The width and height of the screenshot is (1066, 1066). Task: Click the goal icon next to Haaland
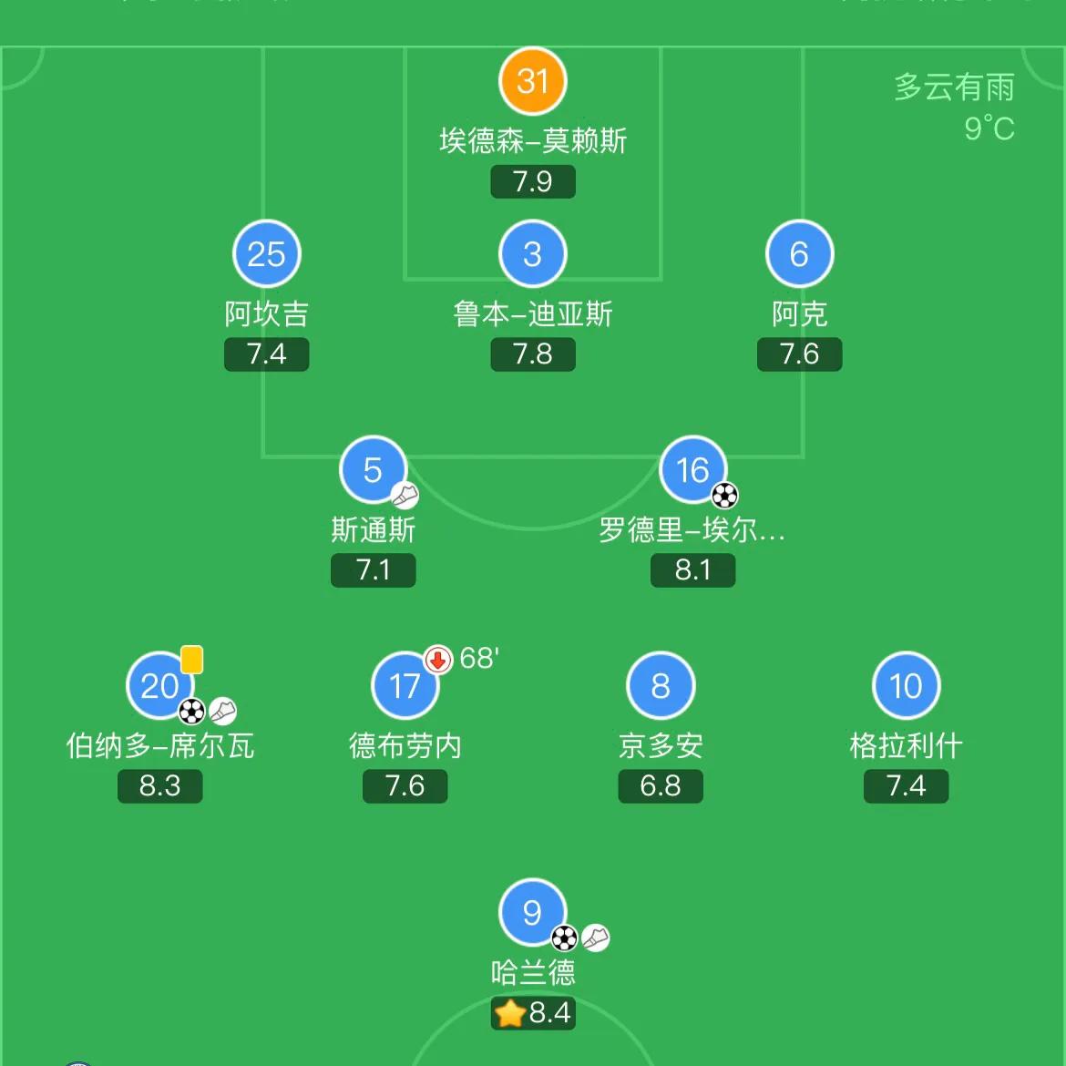tap(565, 936)
